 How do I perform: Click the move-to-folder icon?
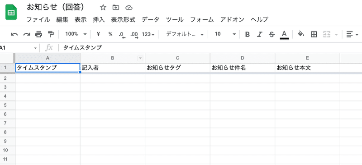point(116,8)
